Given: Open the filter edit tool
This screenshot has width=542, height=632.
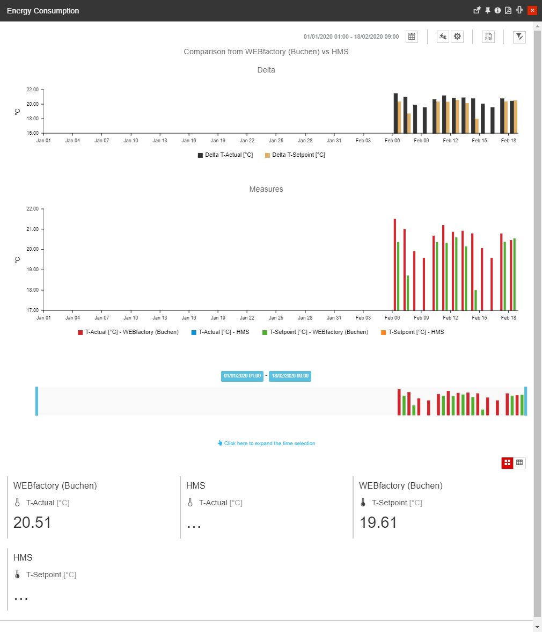Looking at the screenshot, I should click(519, 37).
